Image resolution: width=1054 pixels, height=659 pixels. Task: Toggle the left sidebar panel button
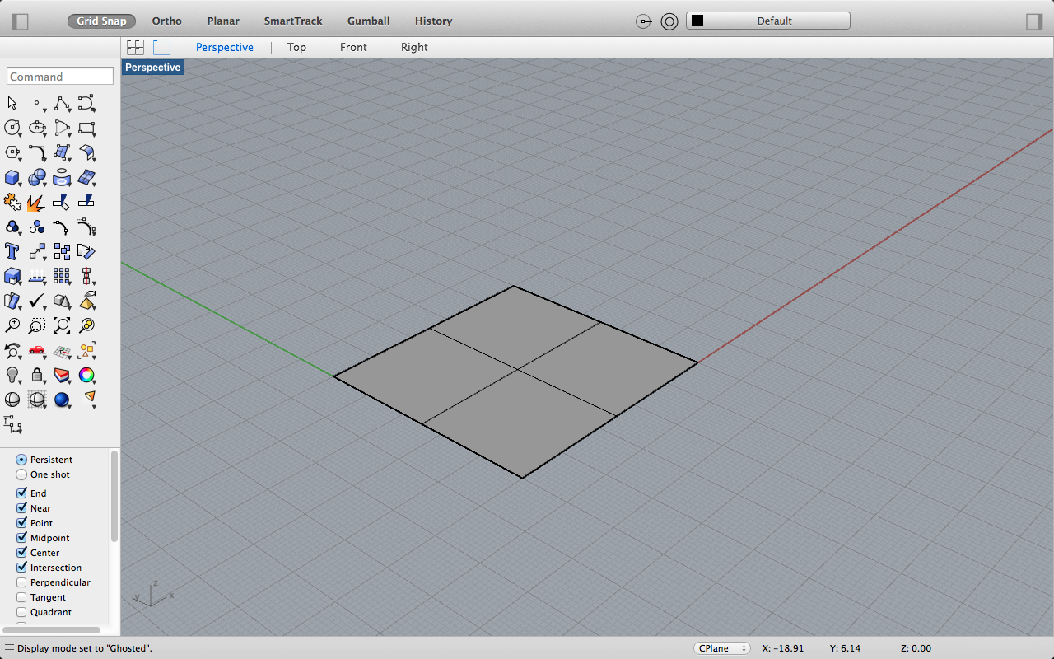(x=21, y=21)
